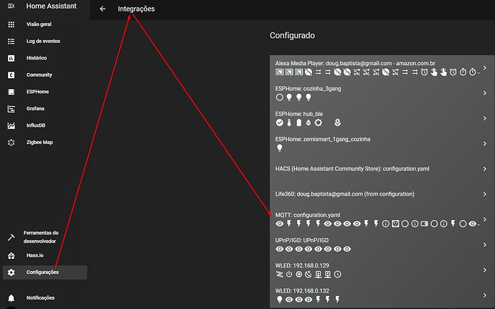Image resolution: width=495 pixels, height=309 pixels.
Task: Go back using the arrow beside Integrações
Action: click(x=103, y=9)
